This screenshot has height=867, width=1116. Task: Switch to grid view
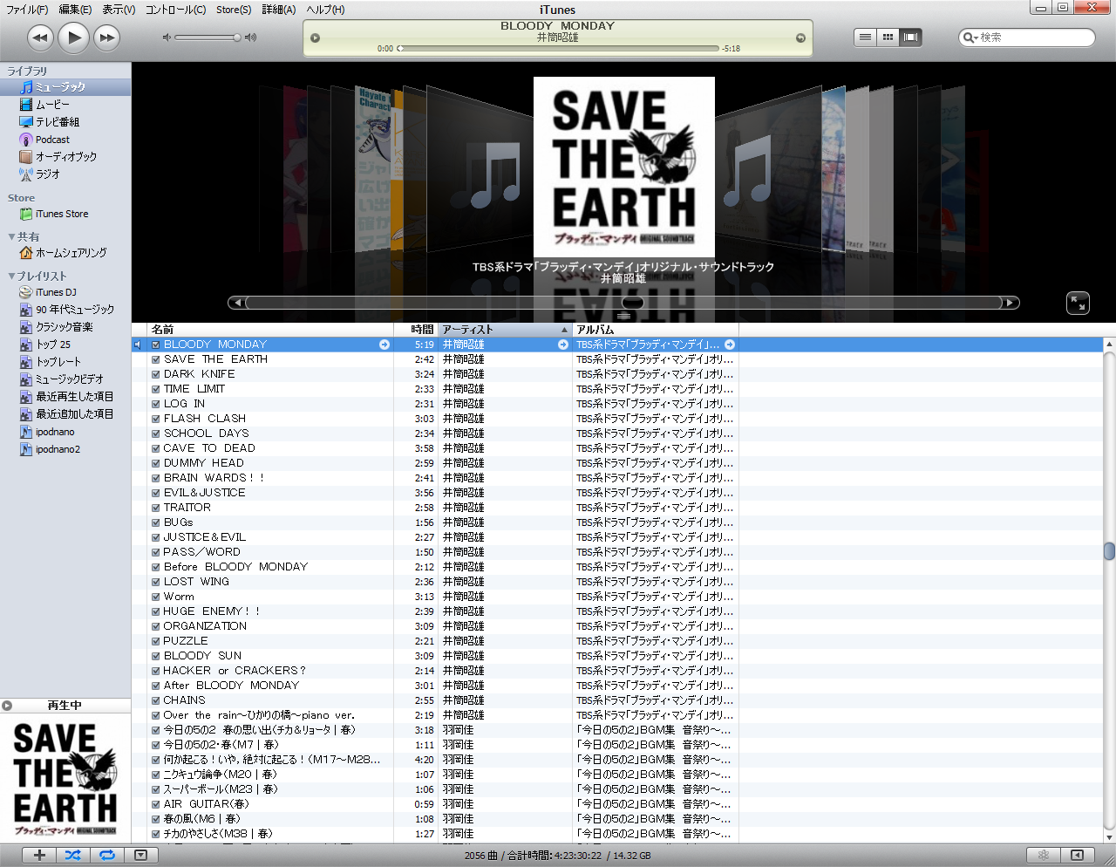click(888, 38)
